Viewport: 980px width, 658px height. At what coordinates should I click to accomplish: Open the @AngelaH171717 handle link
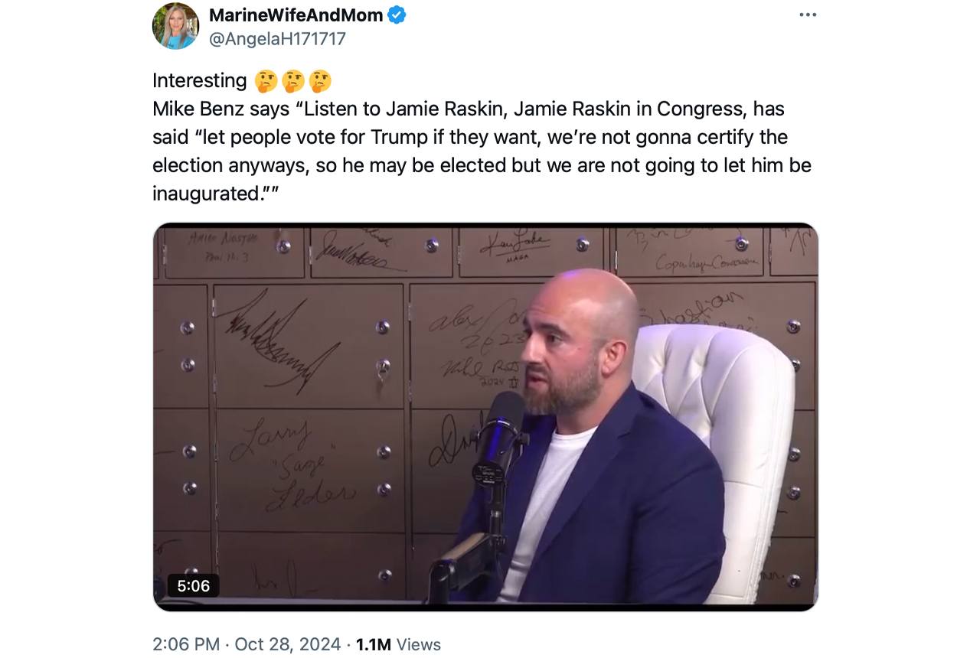(x=277, y=38)
